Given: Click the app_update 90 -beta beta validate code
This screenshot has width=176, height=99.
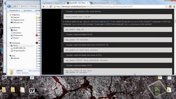Looking at the screenshot, I should (82, 50).
